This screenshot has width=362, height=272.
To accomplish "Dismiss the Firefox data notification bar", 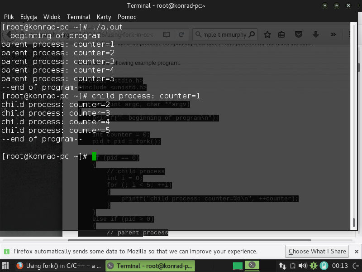I will [357, 251].
